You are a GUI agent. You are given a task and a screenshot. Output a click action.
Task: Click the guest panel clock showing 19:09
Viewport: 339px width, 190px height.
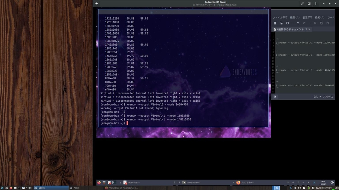[323, 182]
